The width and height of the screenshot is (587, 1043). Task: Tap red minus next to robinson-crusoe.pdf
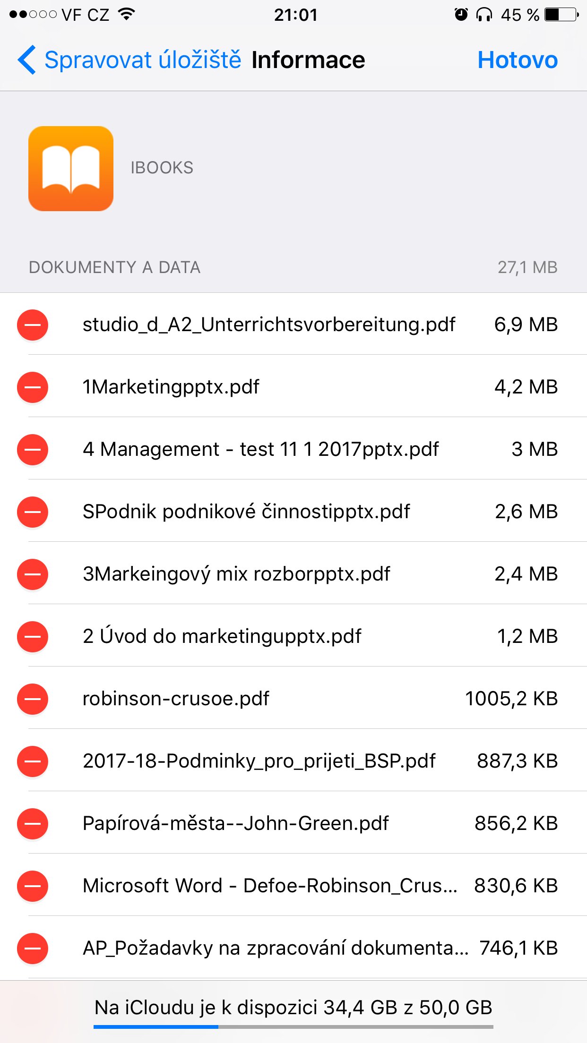pos(33,699)
